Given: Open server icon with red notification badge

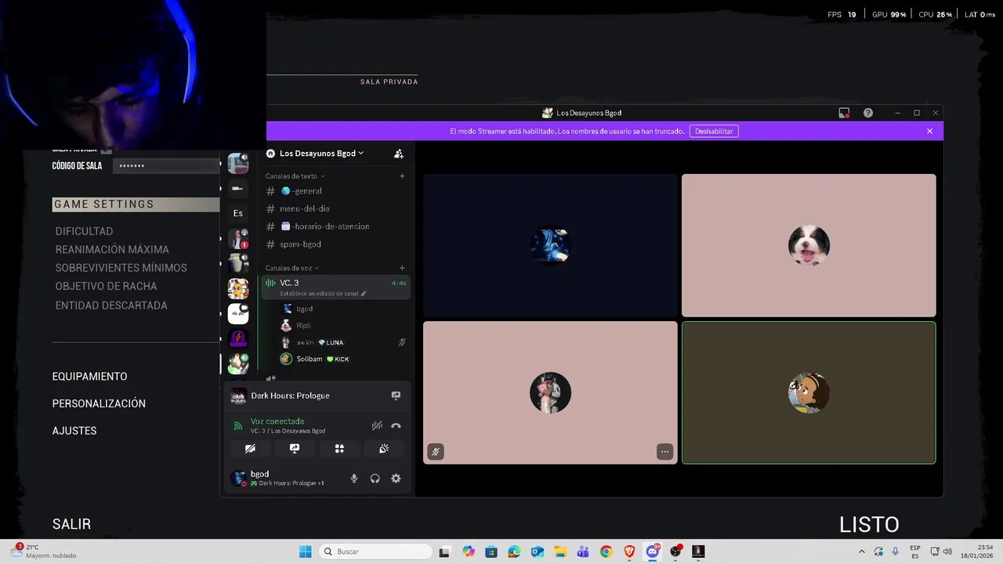Looking at the screenshot, I should tap(238, 238).
